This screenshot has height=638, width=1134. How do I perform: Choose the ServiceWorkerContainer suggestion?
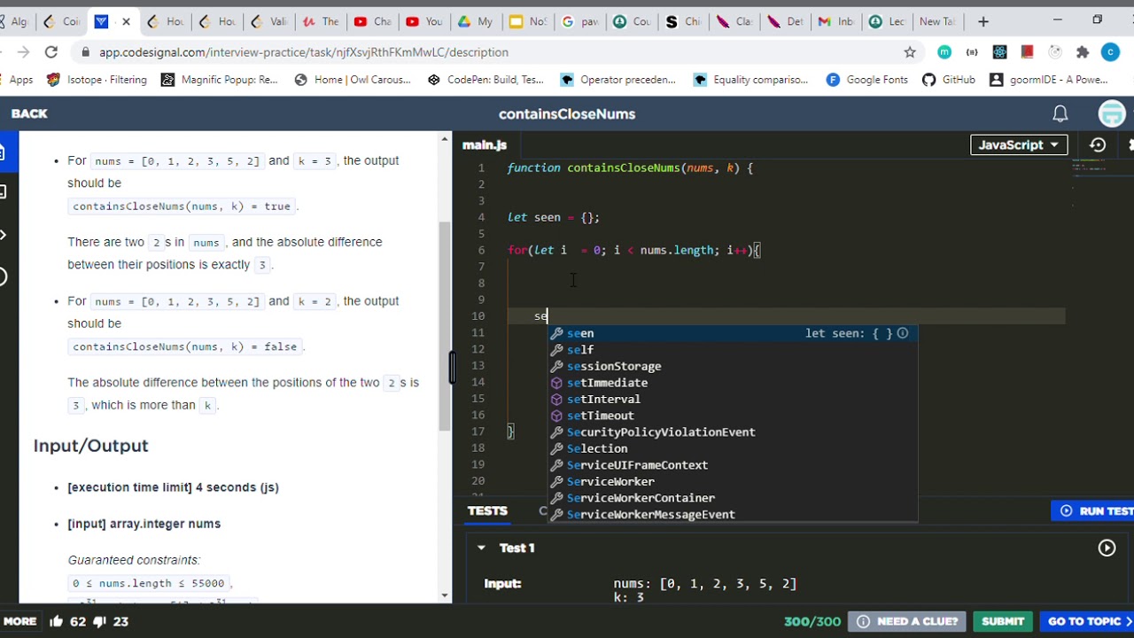coord(732,498)
